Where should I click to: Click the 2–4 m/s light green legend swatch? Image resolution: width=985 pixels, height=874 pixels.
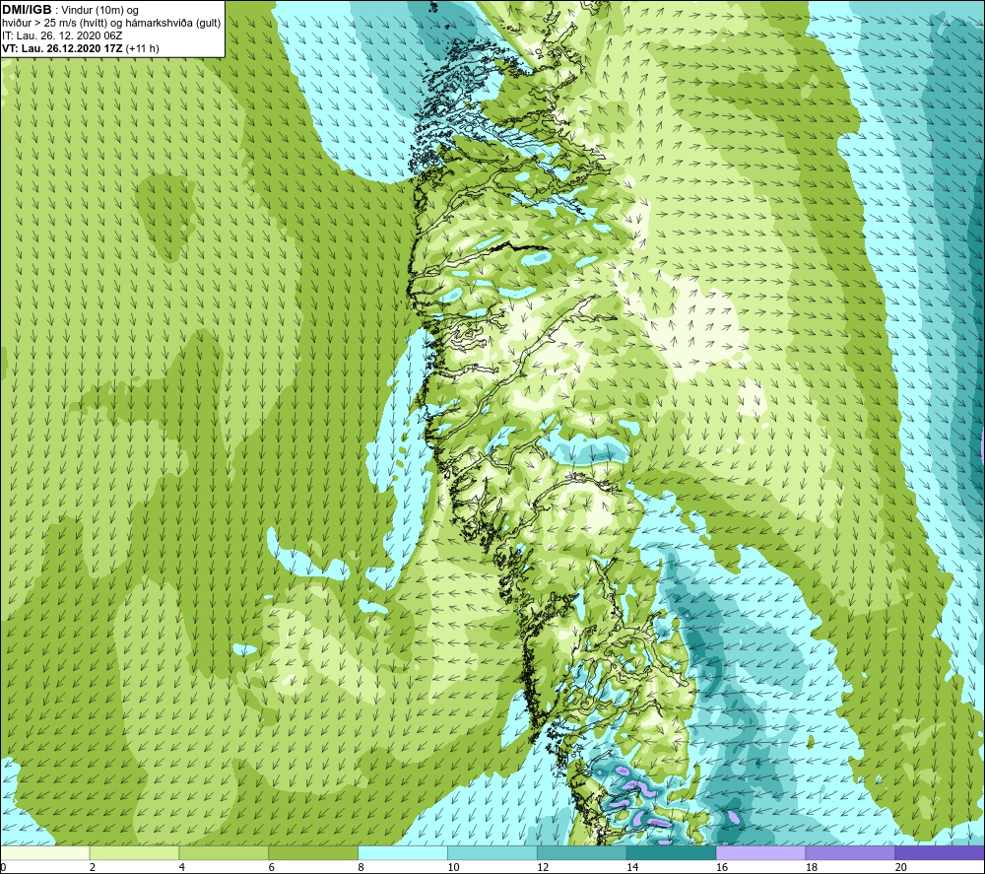click(134, 852)
